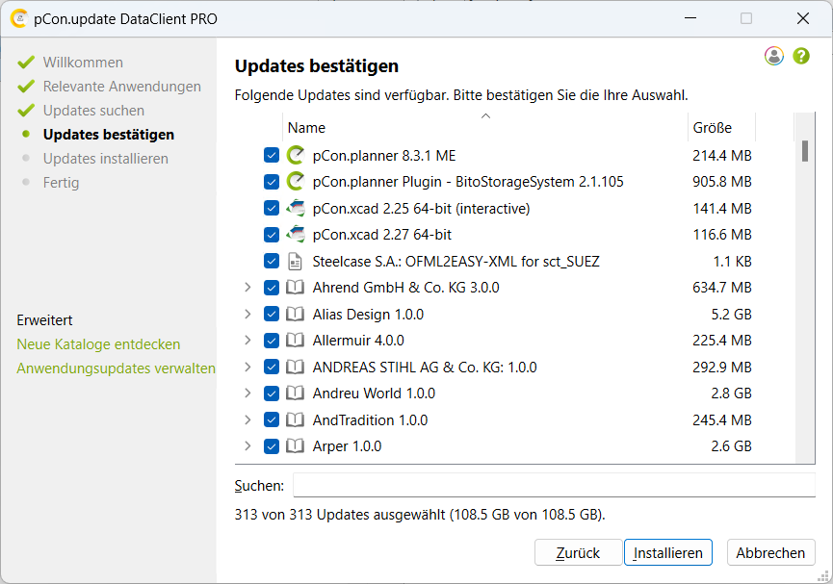This screenshot has height=584, width=833.
Task: Click the Allermuir catalog book icon
Action: (x=295, y=340)
